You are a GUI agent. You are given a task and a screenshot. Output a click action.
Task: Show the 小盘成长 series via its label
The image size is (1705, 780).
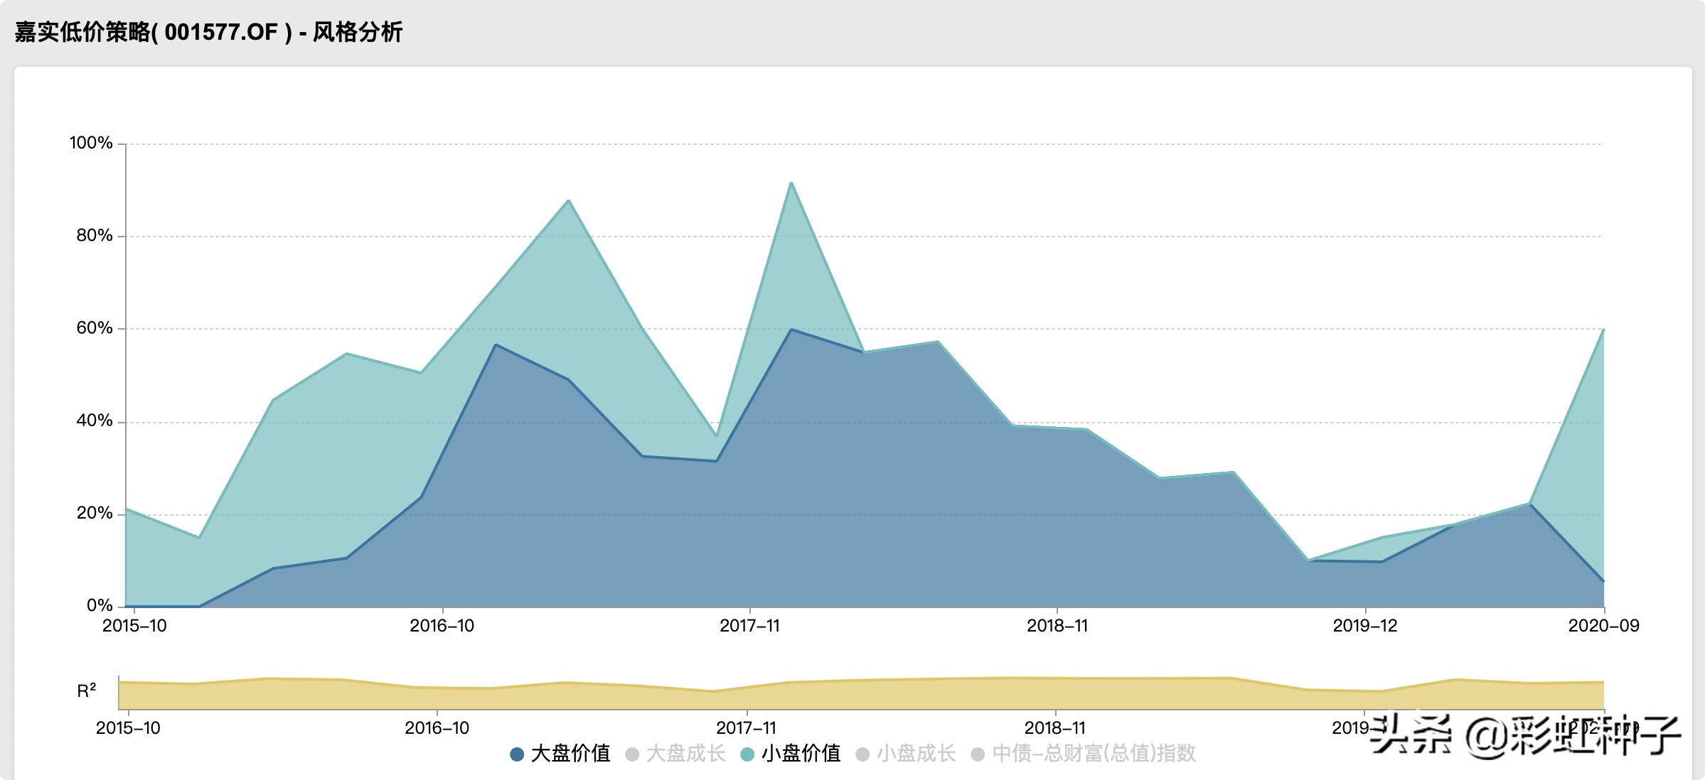coord(916,754)
